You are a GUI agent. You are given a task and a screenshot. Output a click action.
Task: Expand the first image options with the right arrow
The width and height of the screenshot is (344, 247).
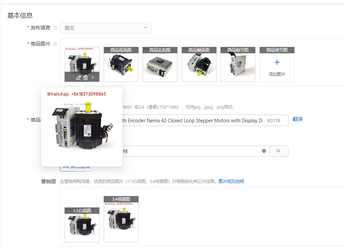92,77
